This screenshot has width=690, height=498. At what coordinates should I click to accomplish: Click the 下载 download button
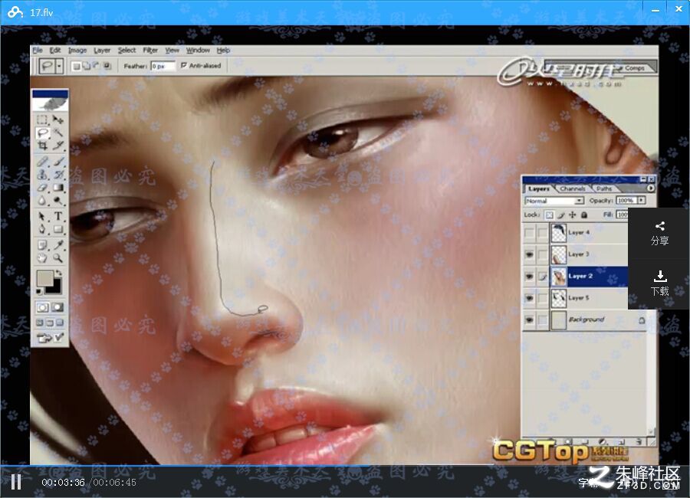pyautogui.click(x=659, y=283)
